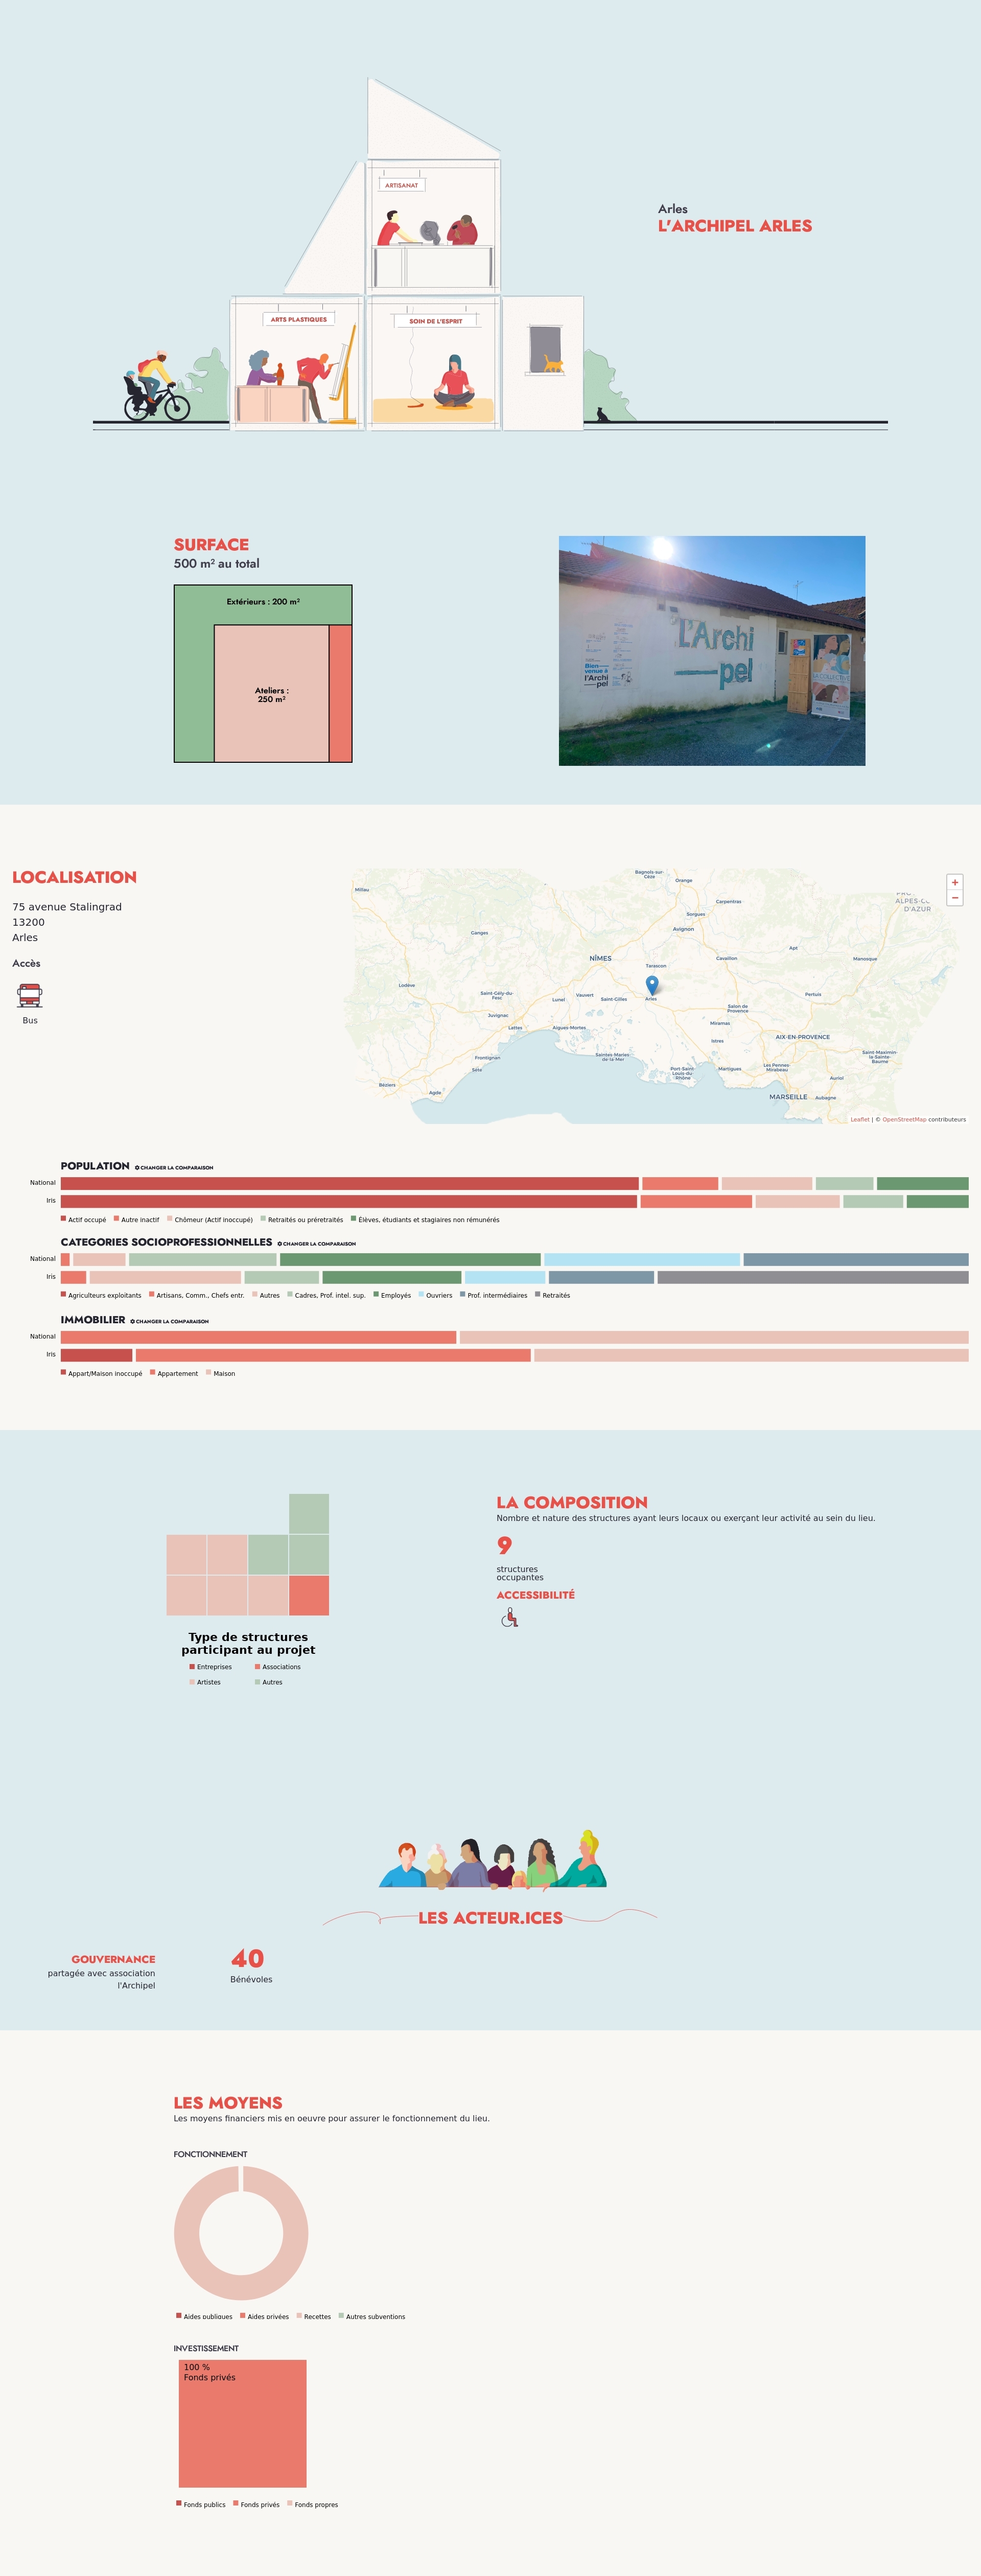Click the Ateliers 250 m² surface block
The image size is (981, 2576).
click(x=271, y=694)
